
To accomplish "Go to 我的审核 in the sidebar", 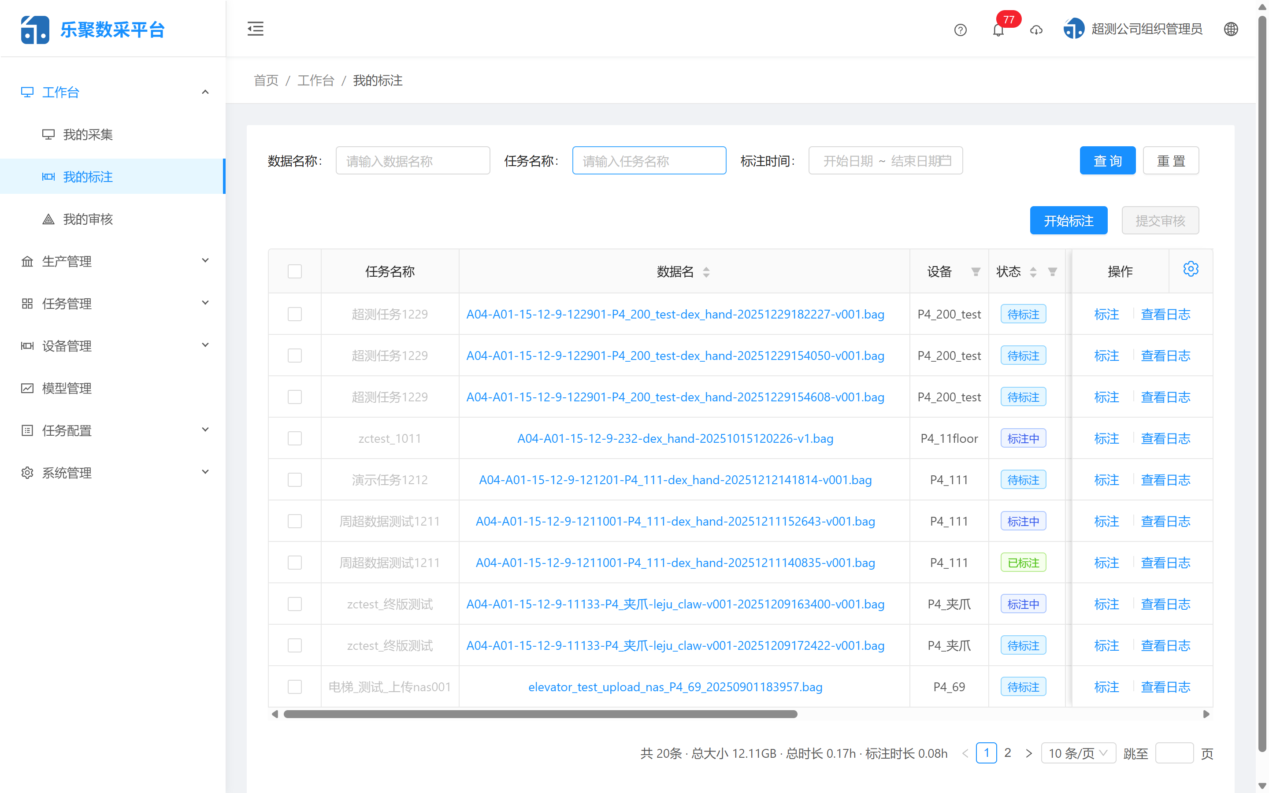I will click(x=88, y=219).
